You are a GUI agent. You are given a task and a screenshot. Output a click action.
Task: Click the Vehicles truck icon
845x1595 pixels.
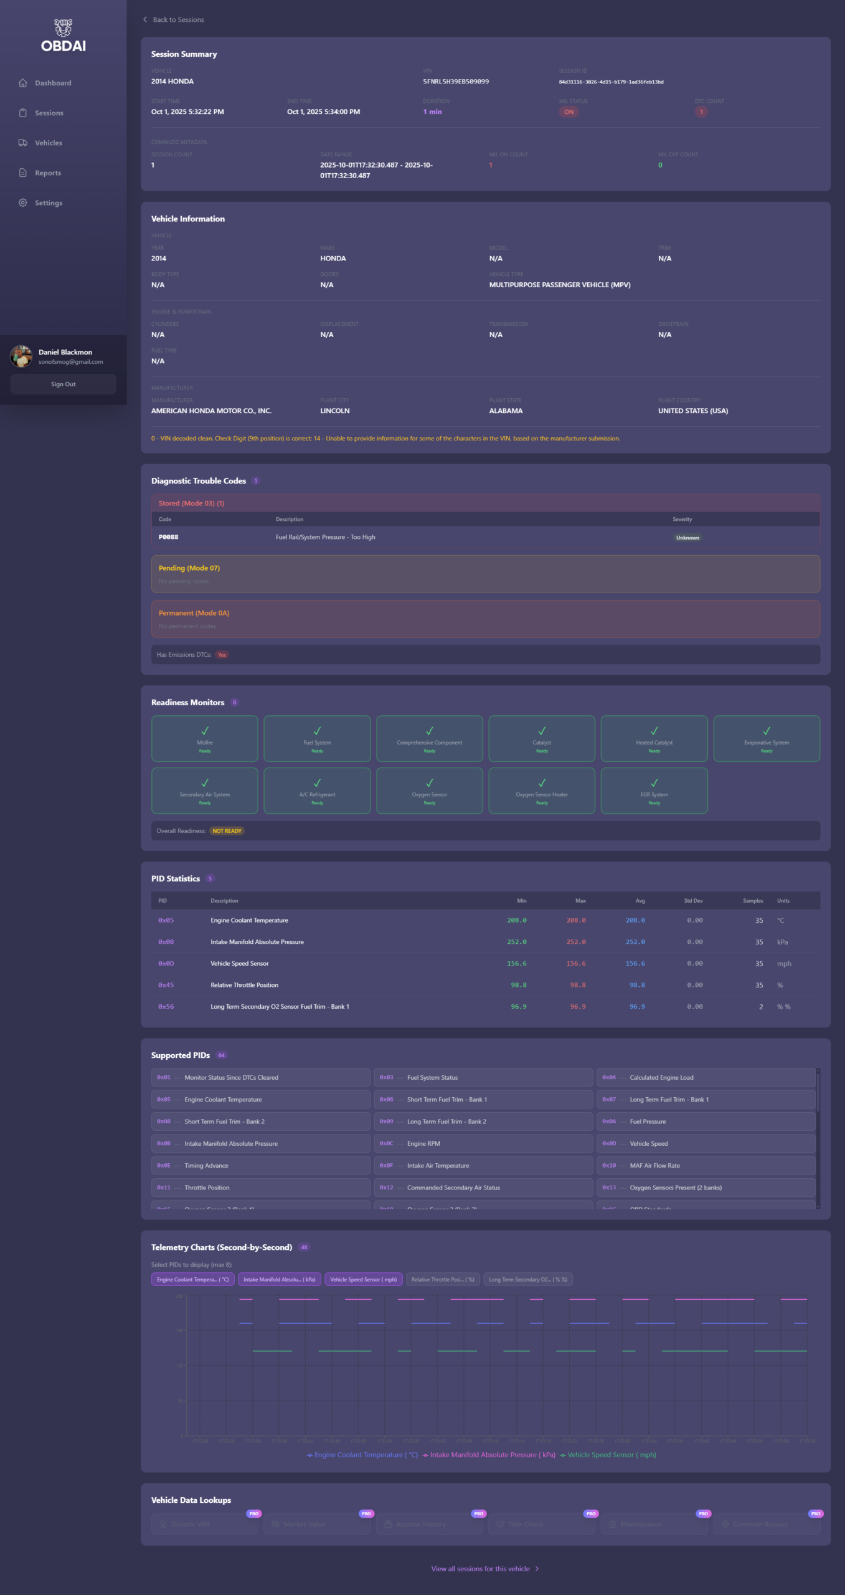point(23,143)
